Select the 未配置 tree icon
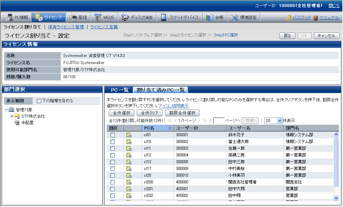This screenshot has width=343, height=207. pyautogui.click(x=17, y=122)
